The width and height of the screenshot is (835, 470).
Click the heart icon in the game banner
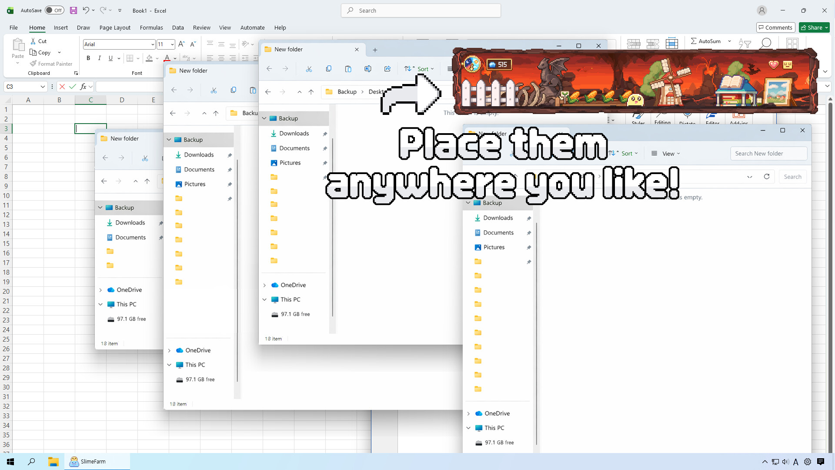click(774, 64)
